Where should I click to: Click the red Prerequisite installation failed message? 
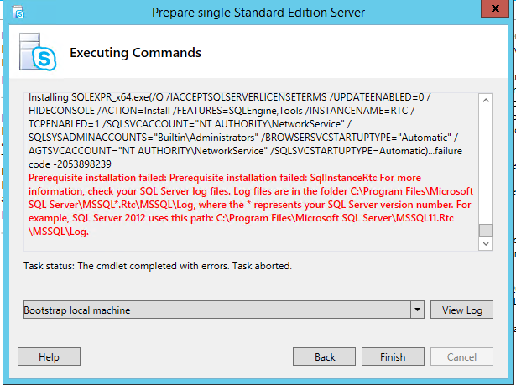(251, 205)
